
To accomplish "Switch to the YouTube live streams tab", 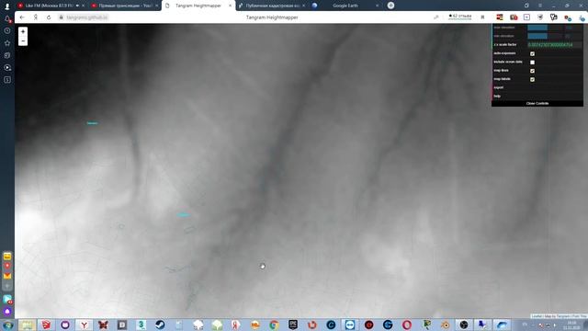I will point(125,6).
